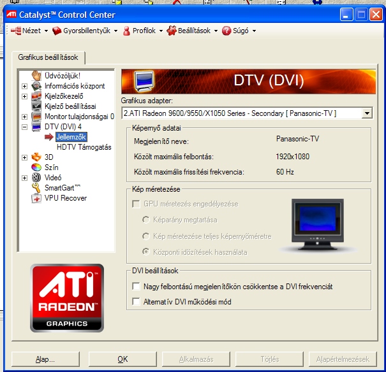This screenshot has height=372, width=386.
Task: Expand the Információs központ tree node
Action: [24, 86]
